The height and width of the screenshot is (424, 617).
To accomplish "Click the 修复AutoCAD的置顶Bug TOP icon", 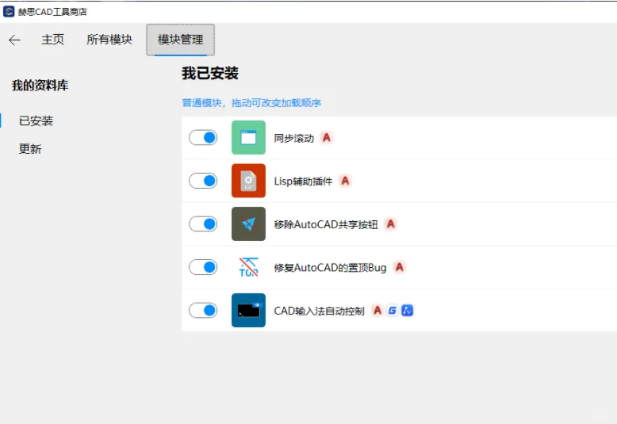I will 248,267.
